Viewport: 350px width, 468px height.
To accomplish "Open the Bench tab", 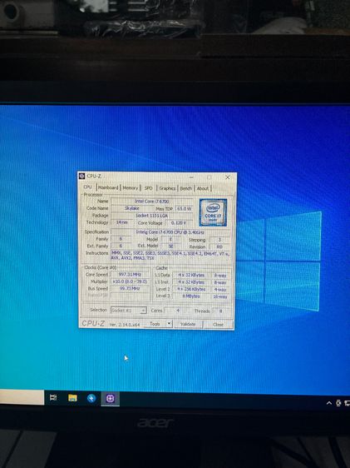I will pyautogui.click(x=186, y=188).
